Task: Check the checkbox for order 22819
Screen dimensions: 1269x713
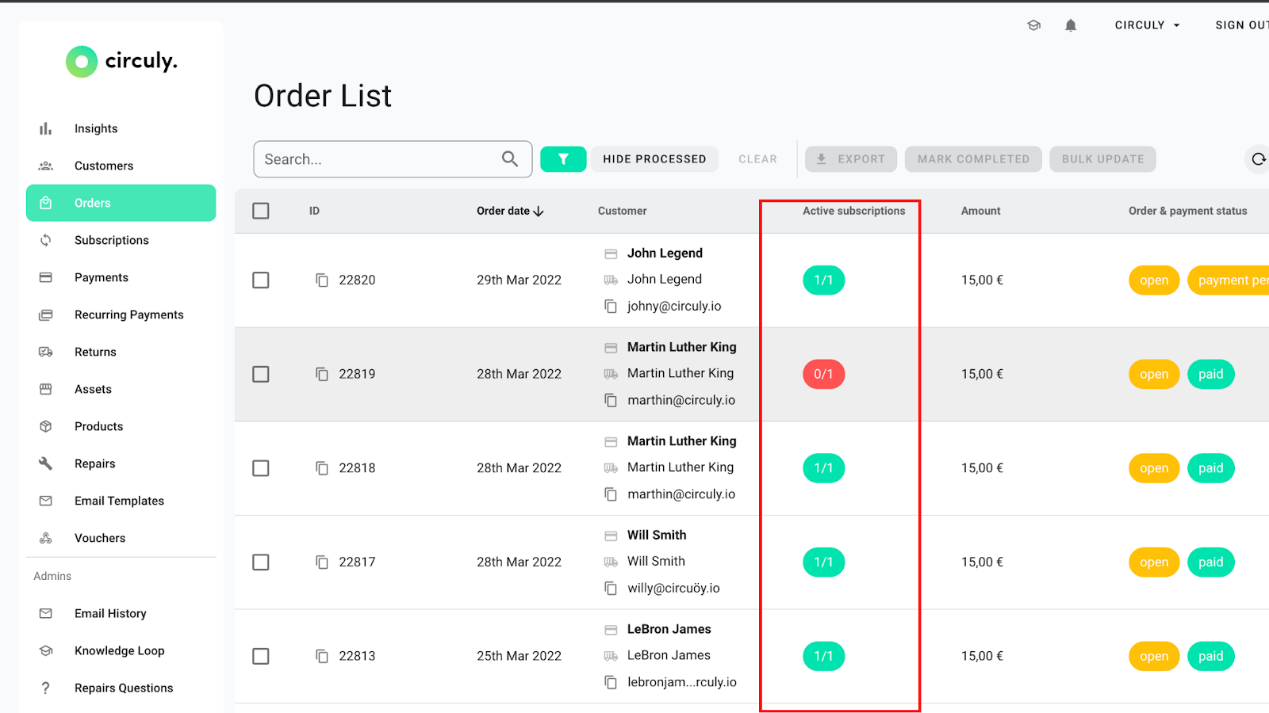Action: coord(261,374)
